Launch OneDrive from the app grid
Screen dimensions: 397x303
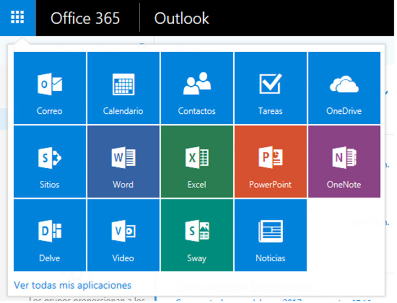coord(344,88)
